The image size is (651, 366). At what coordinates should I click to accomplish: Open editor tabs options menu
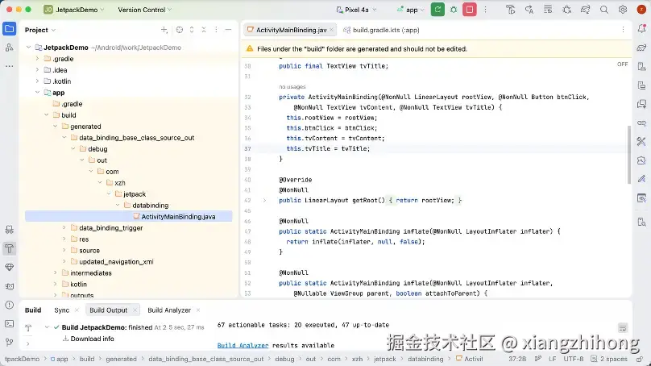coord(623,30)
